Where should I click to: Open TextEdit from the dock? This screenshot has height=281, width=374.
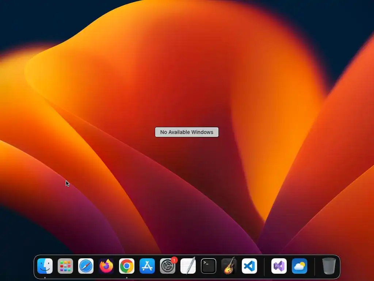188,266
